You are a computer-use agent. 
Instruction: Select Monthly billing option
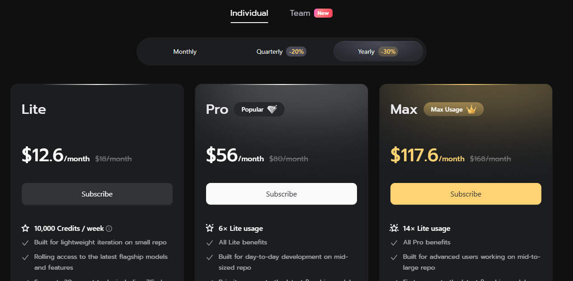point(185,52)
